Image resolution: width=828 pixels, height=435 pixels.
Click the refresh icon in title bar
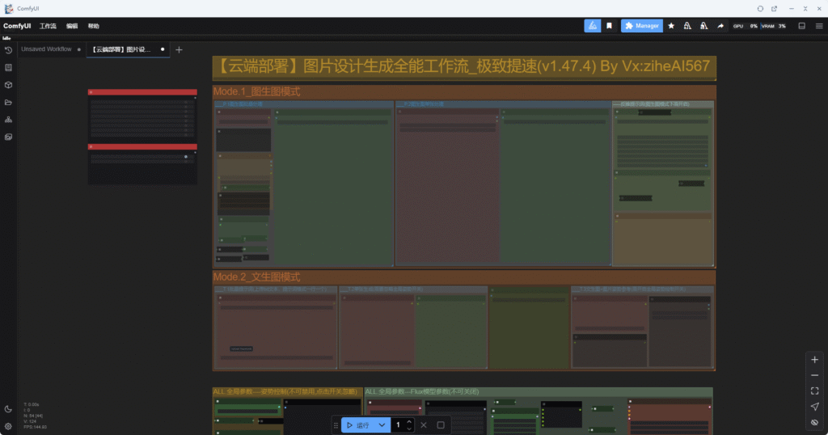[760, 8]
